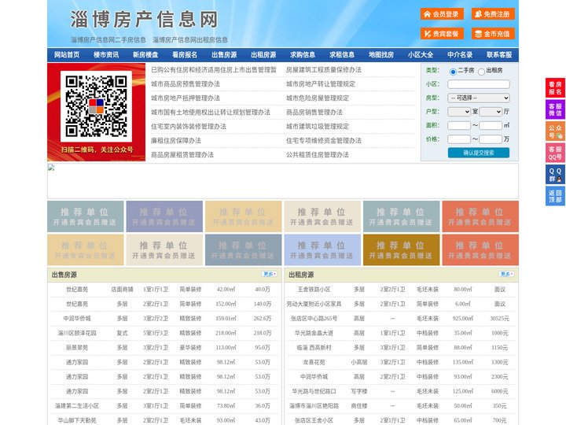The height and width of the screenshot is (425, 566).
Task: Open 小区大全 nav item
Action: click(x=421, y=55)
